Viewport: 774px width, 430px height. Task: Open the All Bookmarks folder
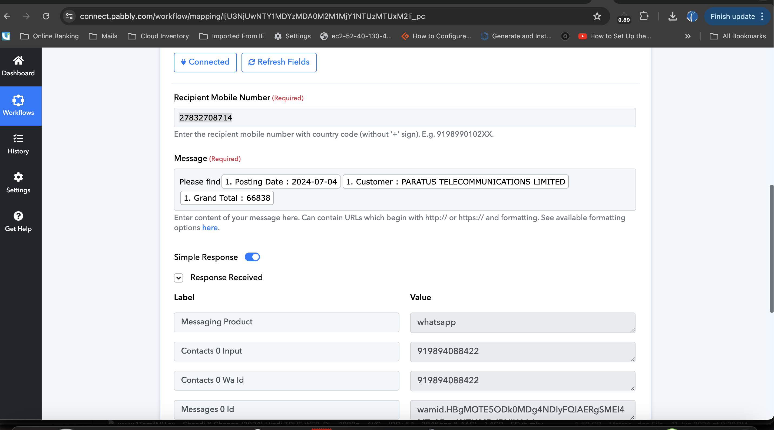738,36
